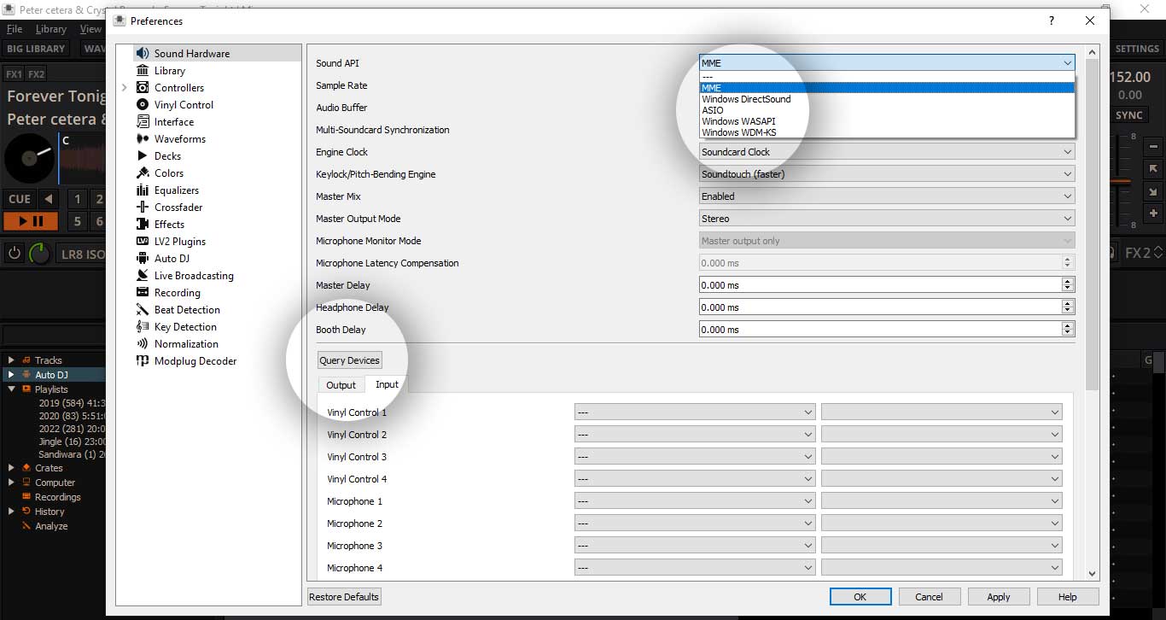The height and width of the screenshot is (620, 1166).
Task: Open Vinyl Control 1 device dropdown
Action: 695,412
